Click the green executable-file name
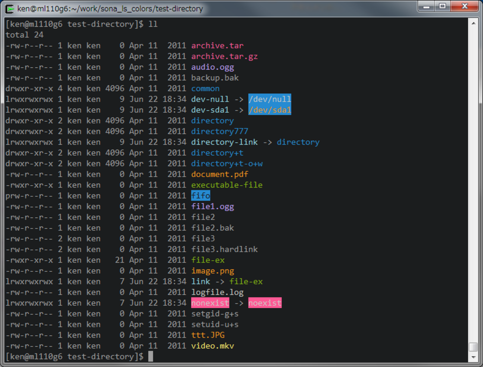Viewport: 483px width, 367px height. point(227,185)
